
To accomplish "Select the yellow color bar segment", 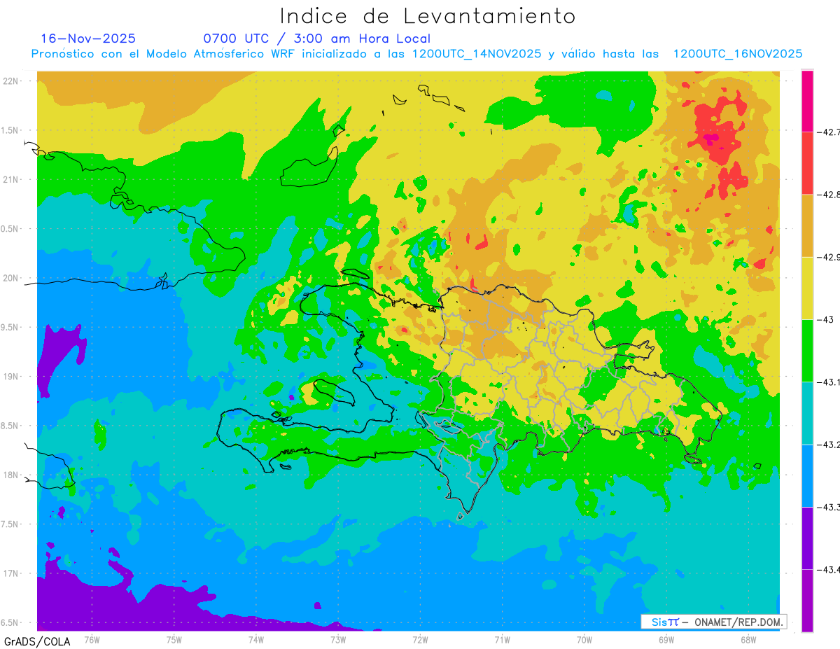I will click(x=807, y=288).
